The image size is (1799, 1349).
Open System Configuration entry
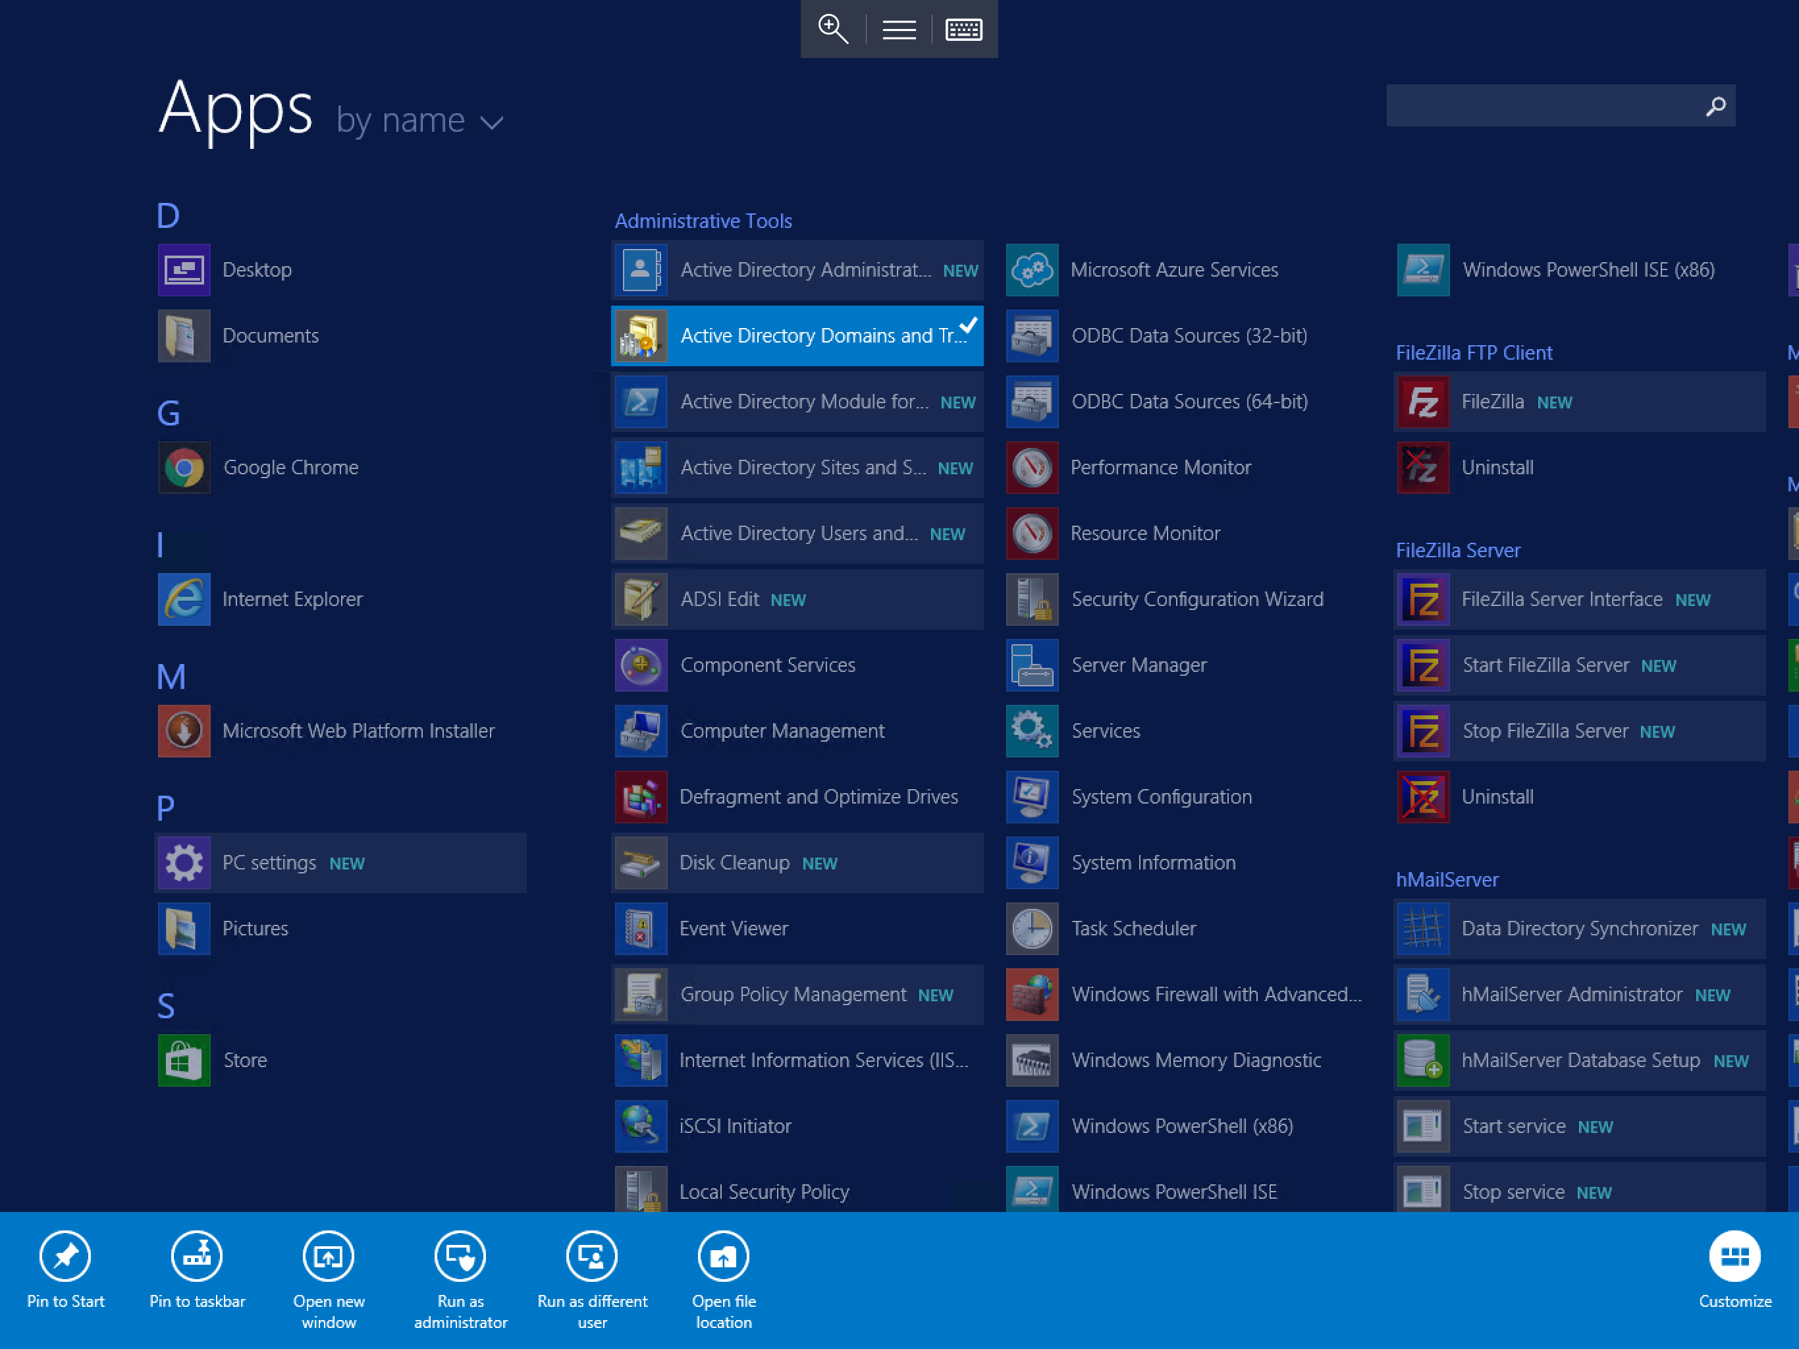pyautogui.click(x=1188, y=796)
